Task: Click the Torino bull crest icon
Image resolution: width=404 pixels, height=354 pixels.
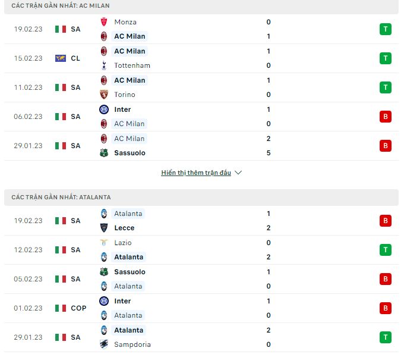Action: pos(104,95)
